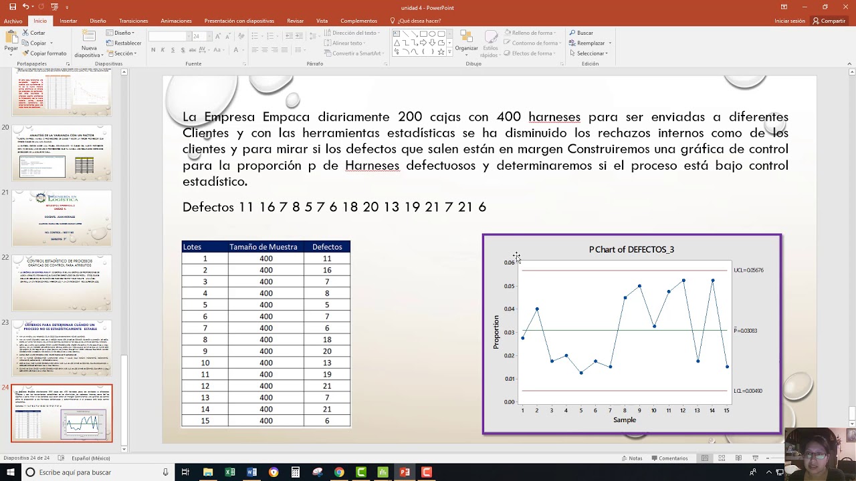Toggle underline S formatting
This screenshot has width=856, height=481.
[x=173, y=50]
